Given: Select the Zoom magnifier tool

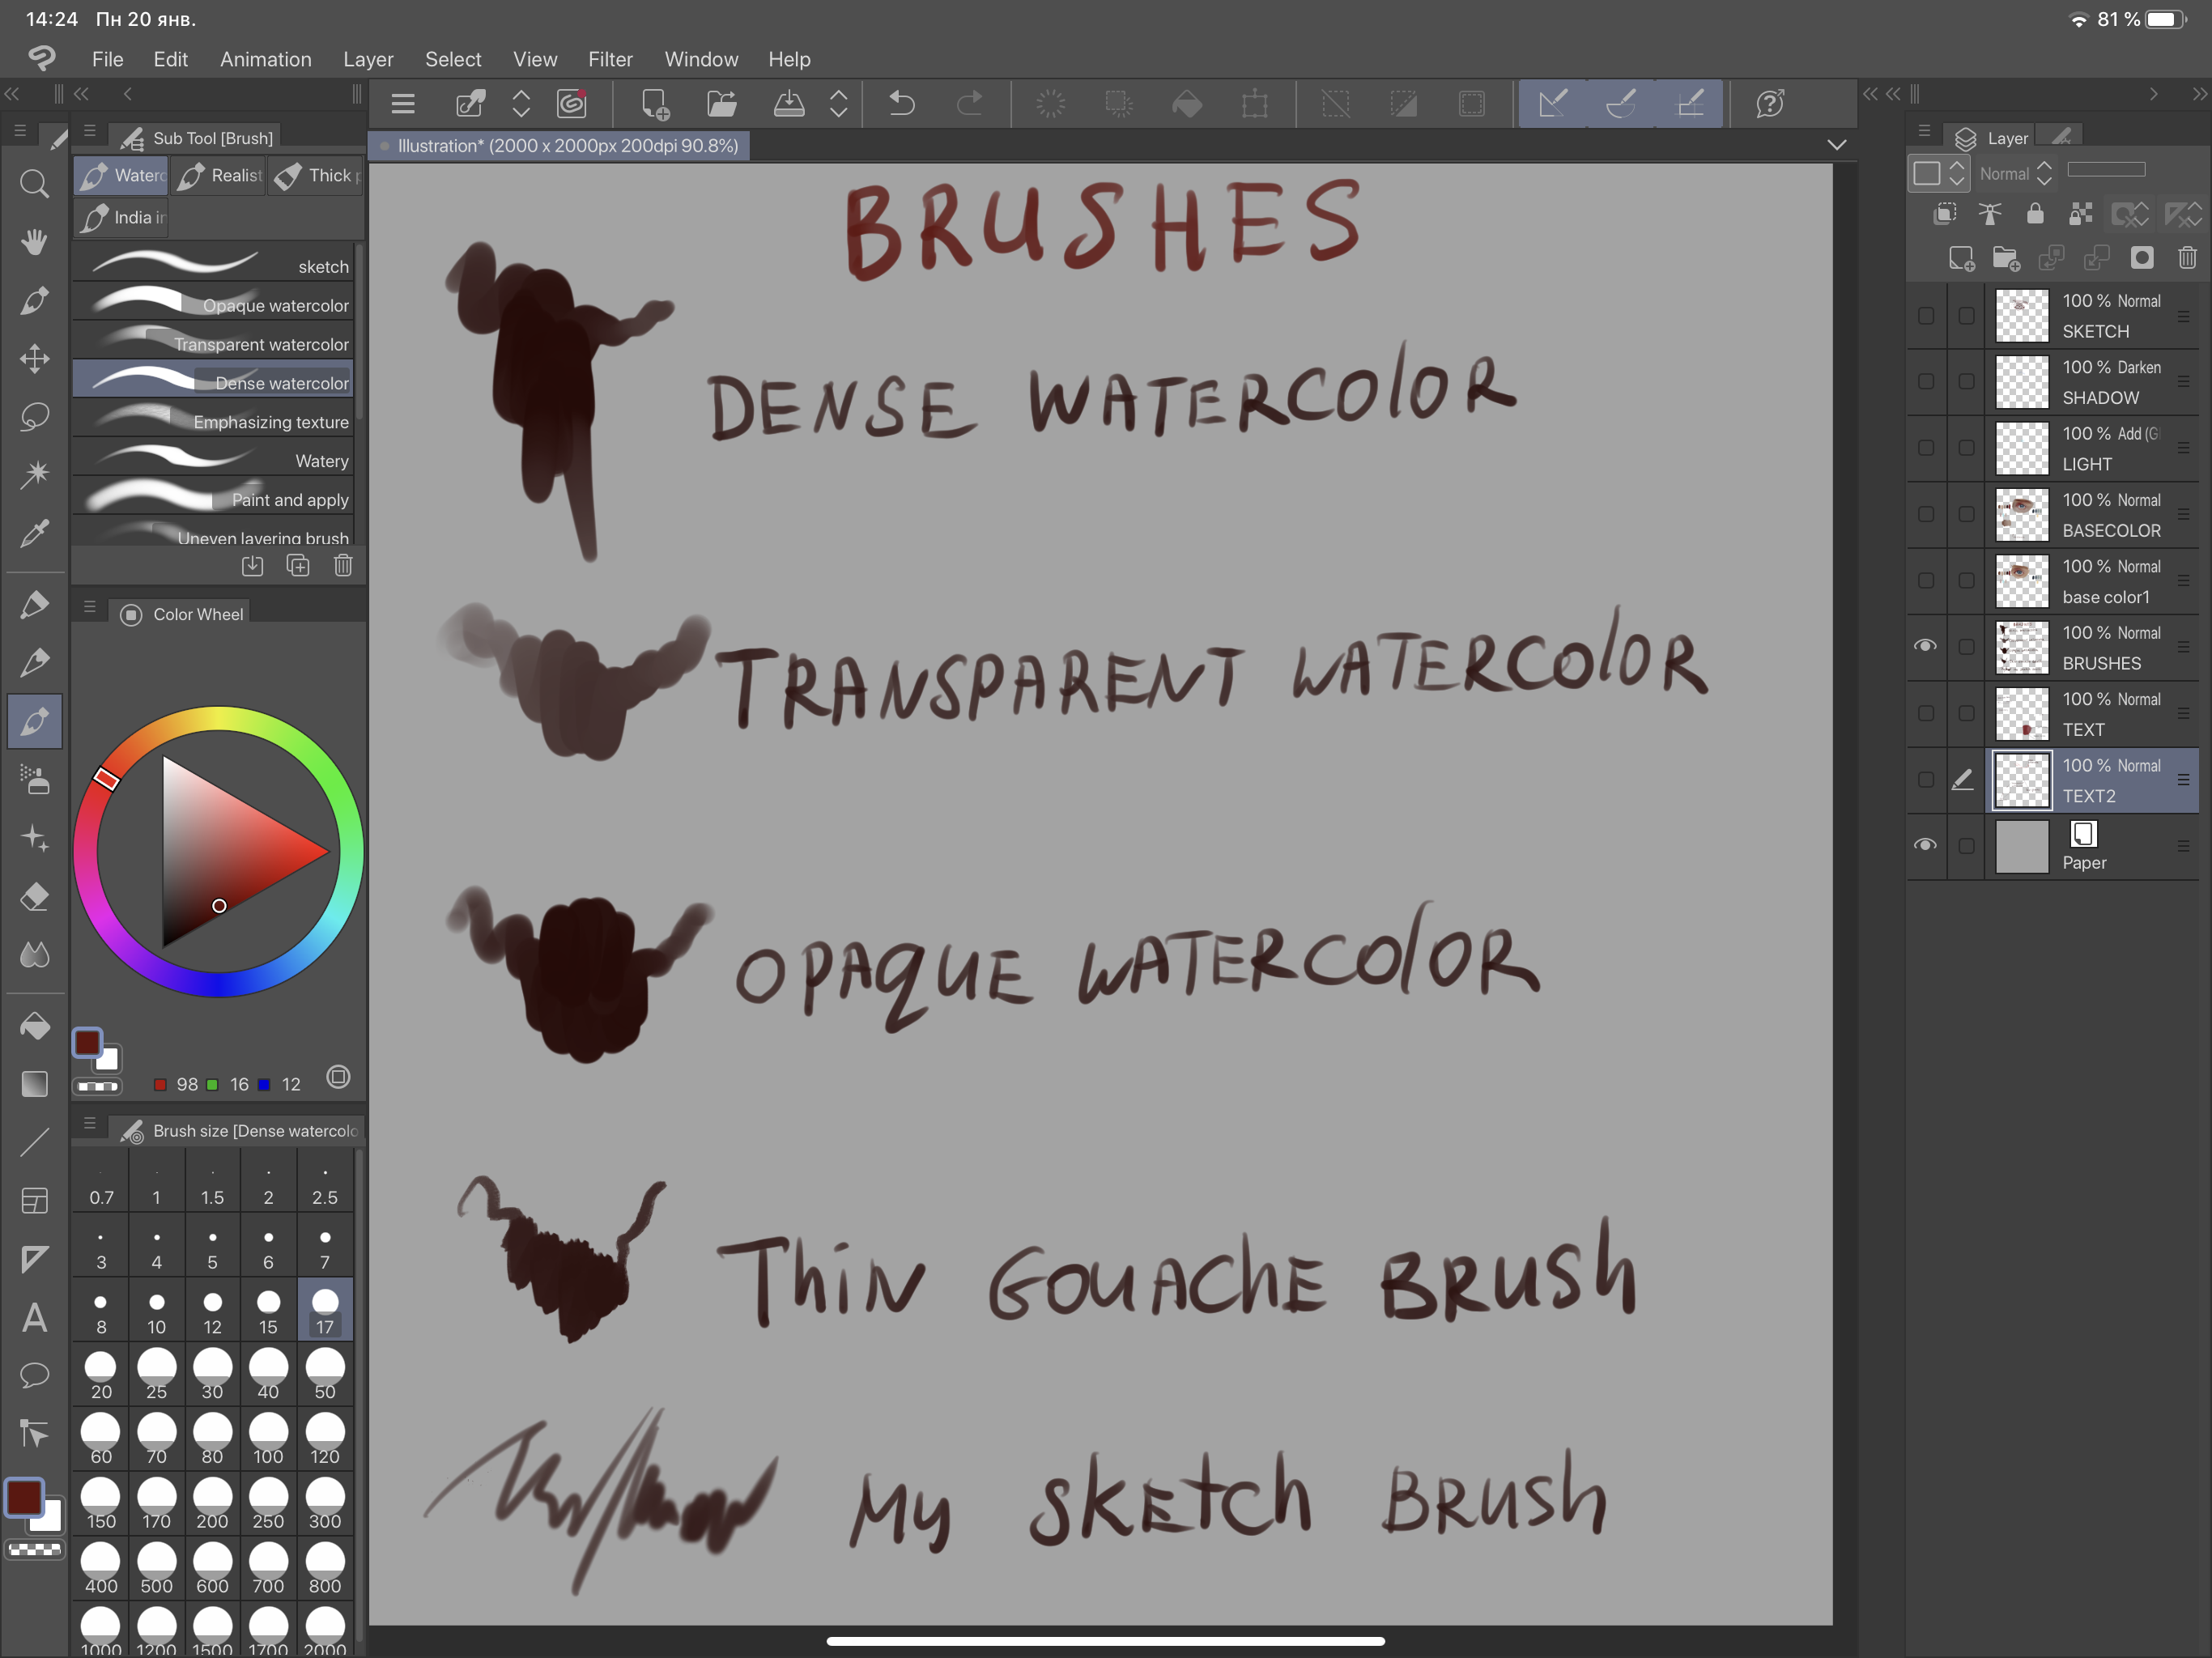Looking at the screenshot, I should [x=35, y=184].
